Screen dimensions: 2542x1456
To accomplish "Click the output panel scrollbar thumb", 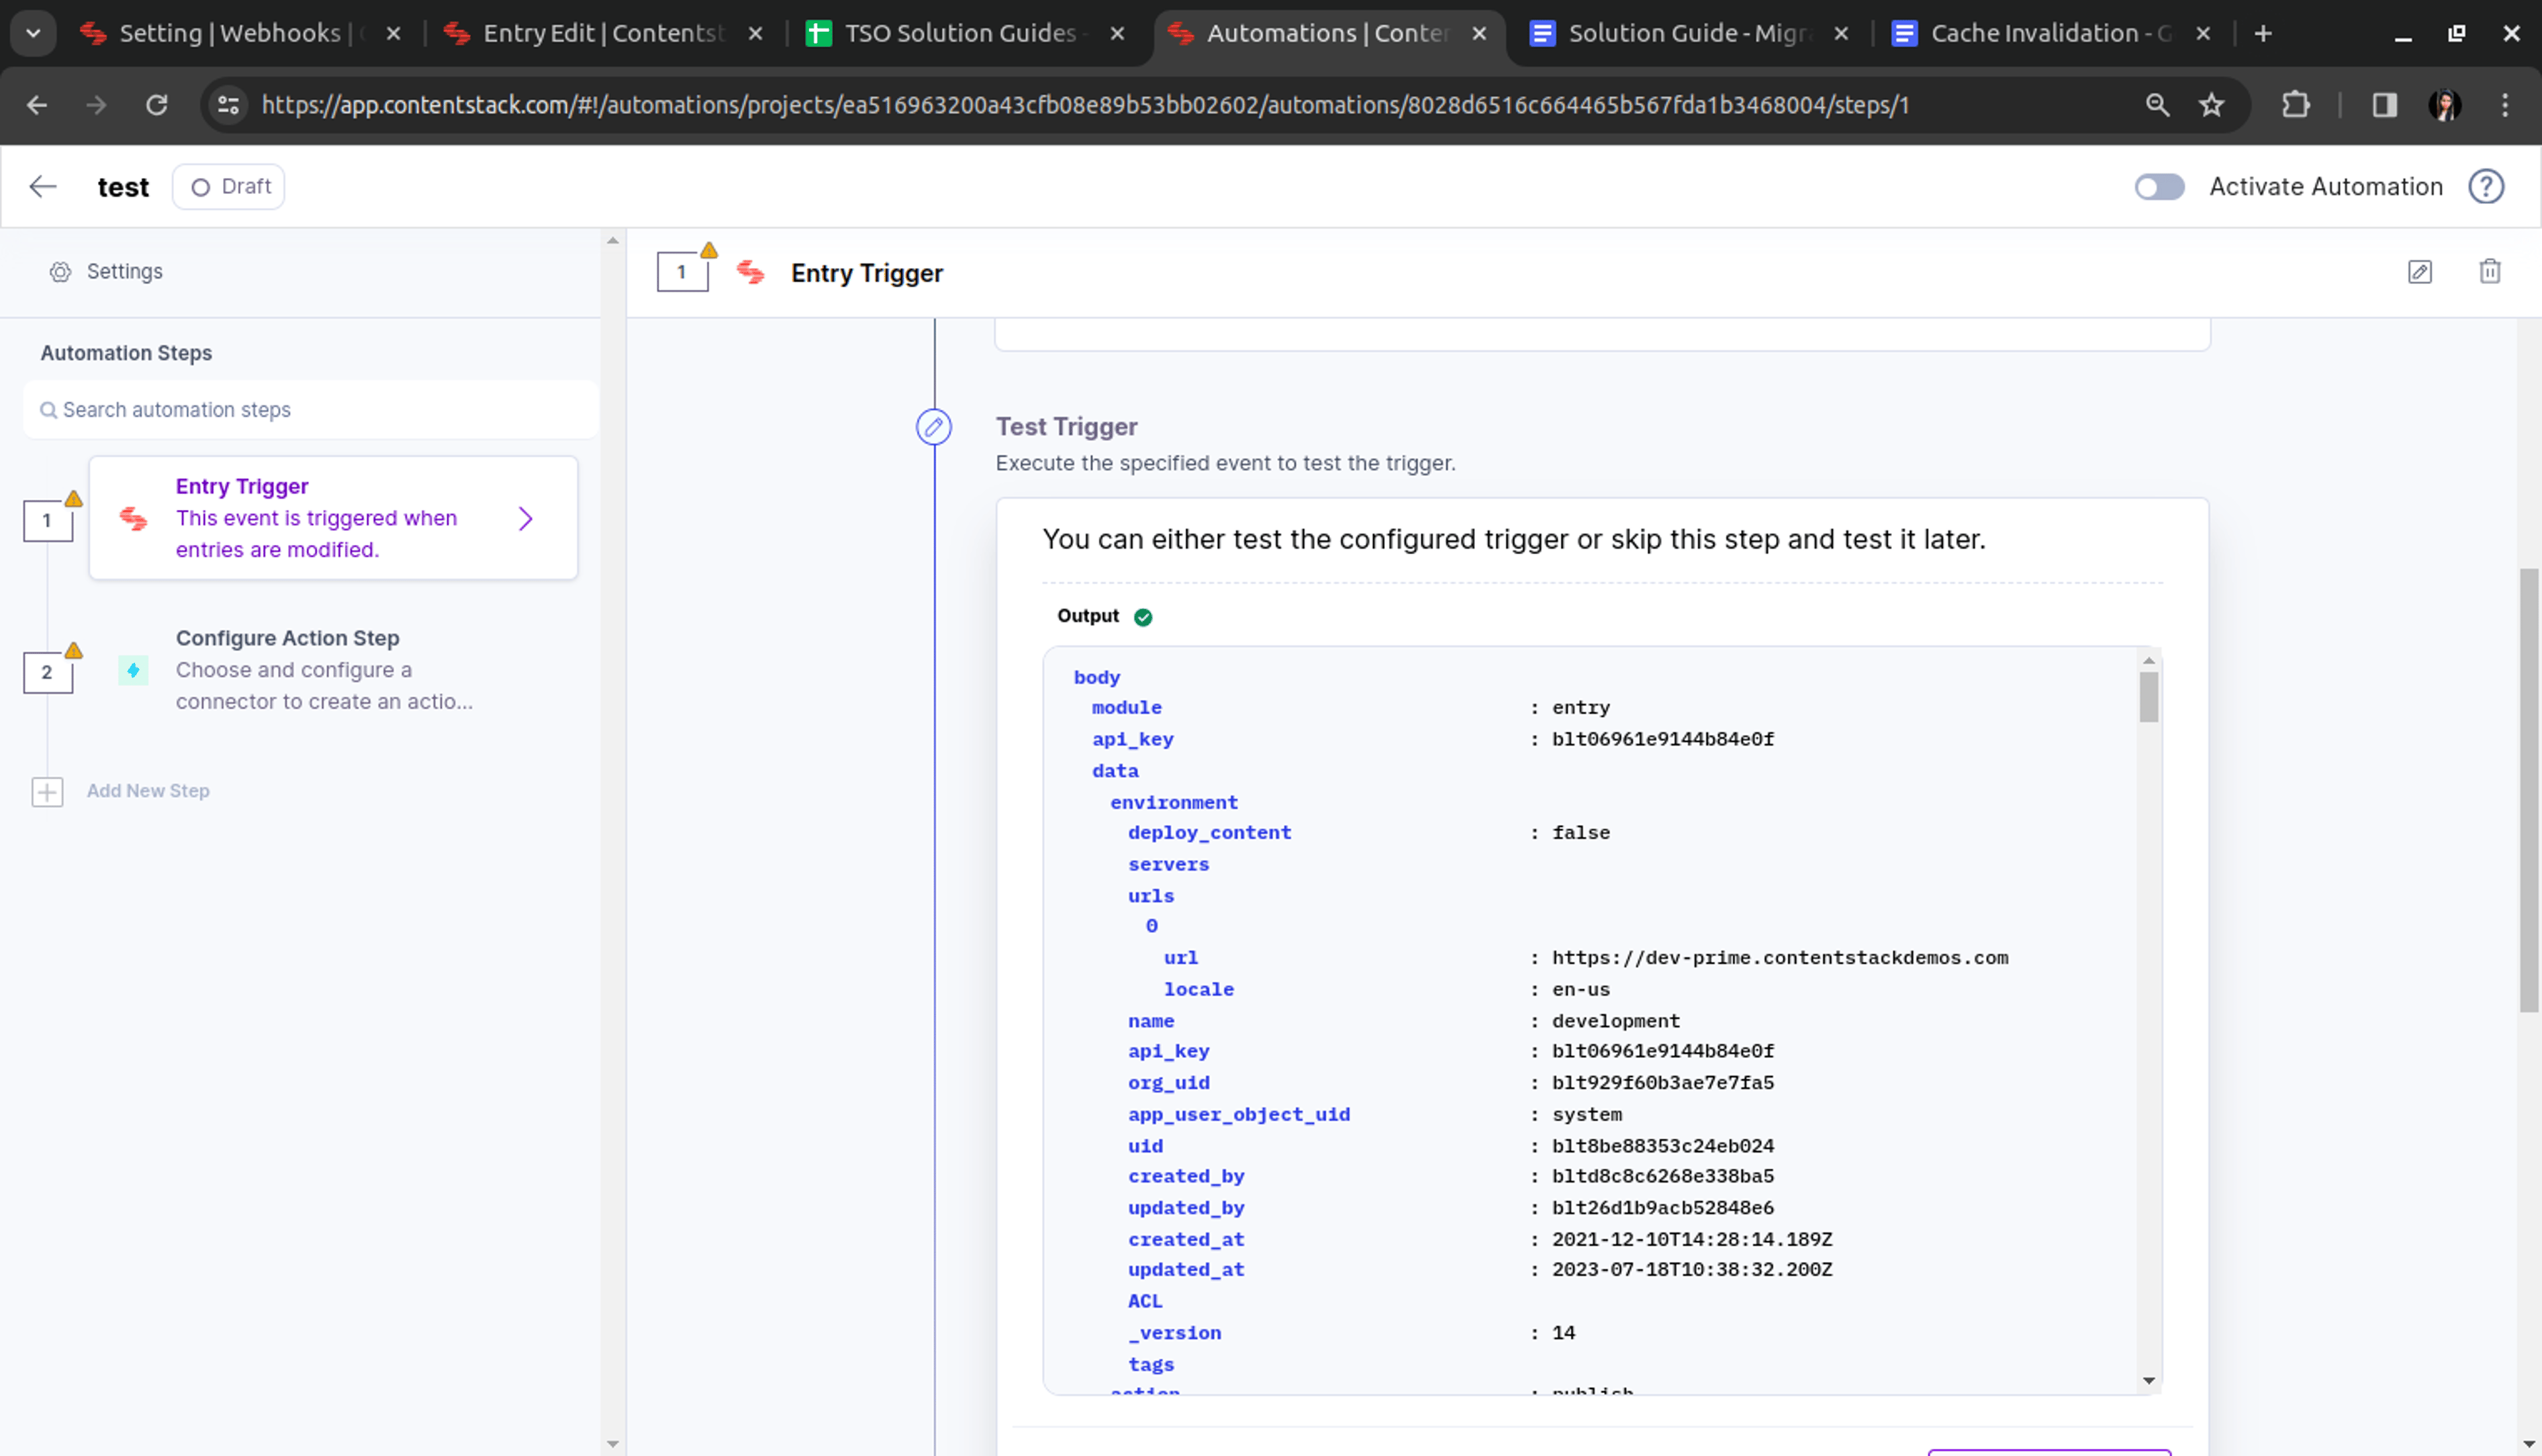I will pyautogui.click(x=2148, y=697).
